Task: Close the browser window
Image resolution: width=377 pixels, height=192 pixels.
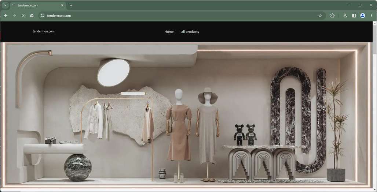Action: pyautogui.click(x=371, y=5)
